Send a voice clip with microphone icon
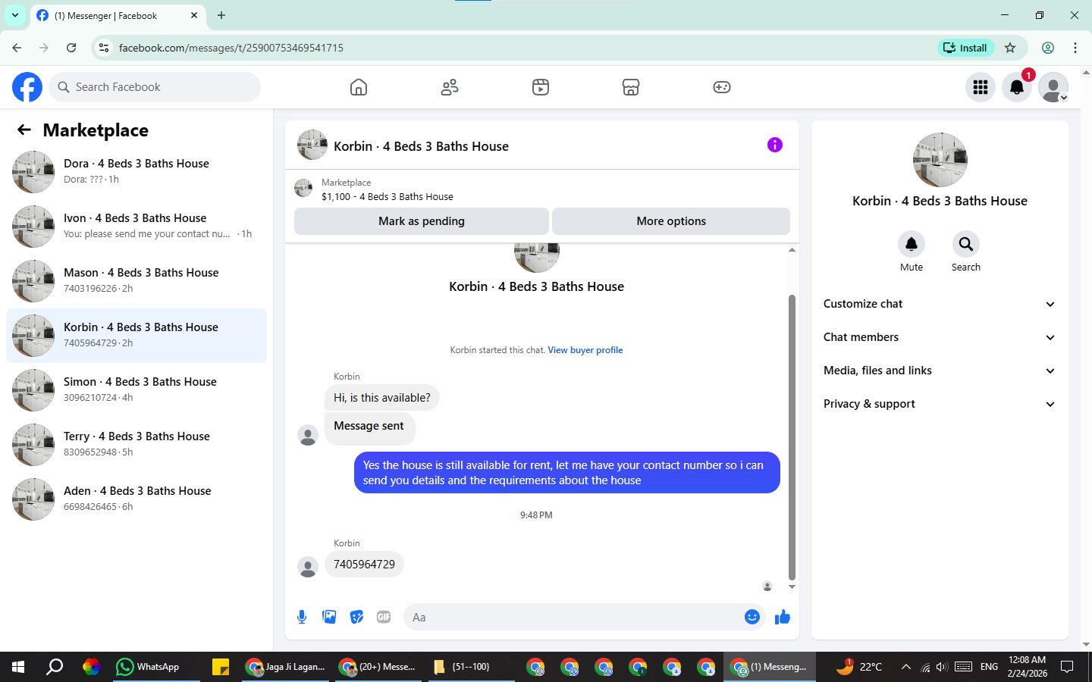 (x=302, y=617)
